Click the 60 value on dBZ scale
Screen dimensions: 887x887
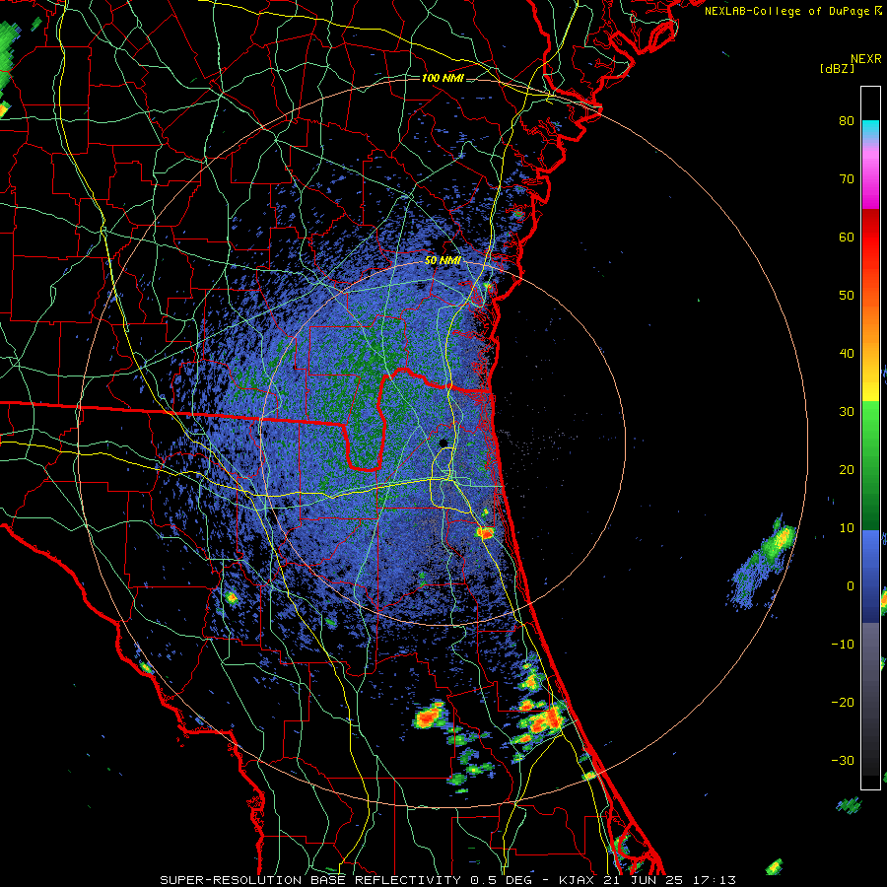[x=847, y=237]
